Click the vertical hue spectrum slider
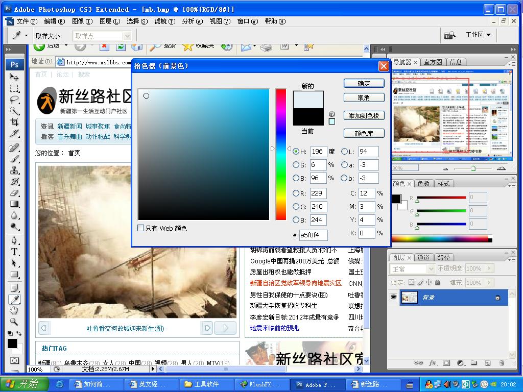The width and height of the screenshot is (523, 392). (281, 154)
